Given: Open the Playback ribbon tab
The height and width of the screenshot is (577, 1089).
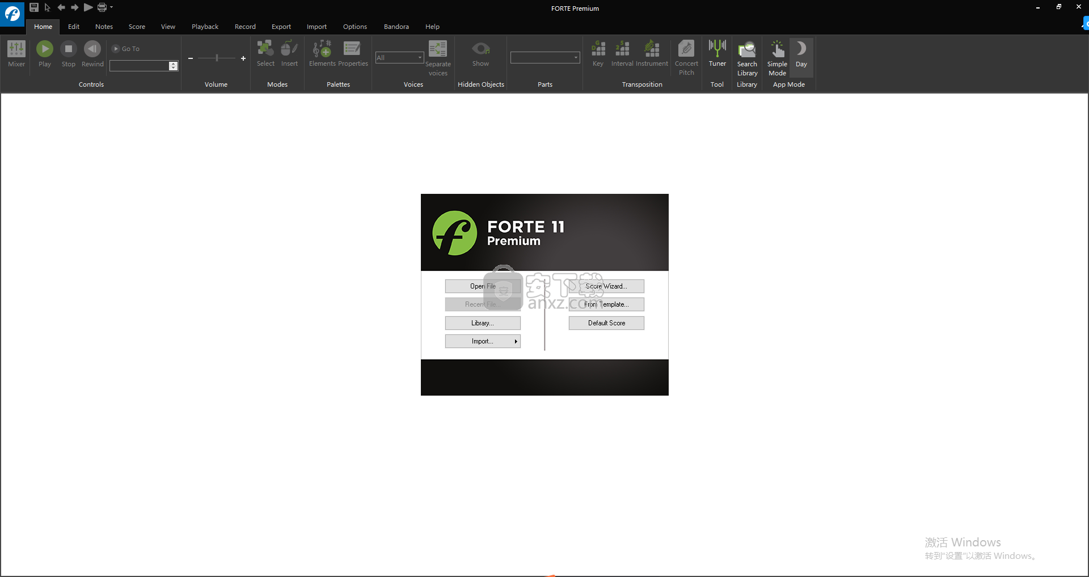Looking at the screenshot, I should click(x=205, y=27).
